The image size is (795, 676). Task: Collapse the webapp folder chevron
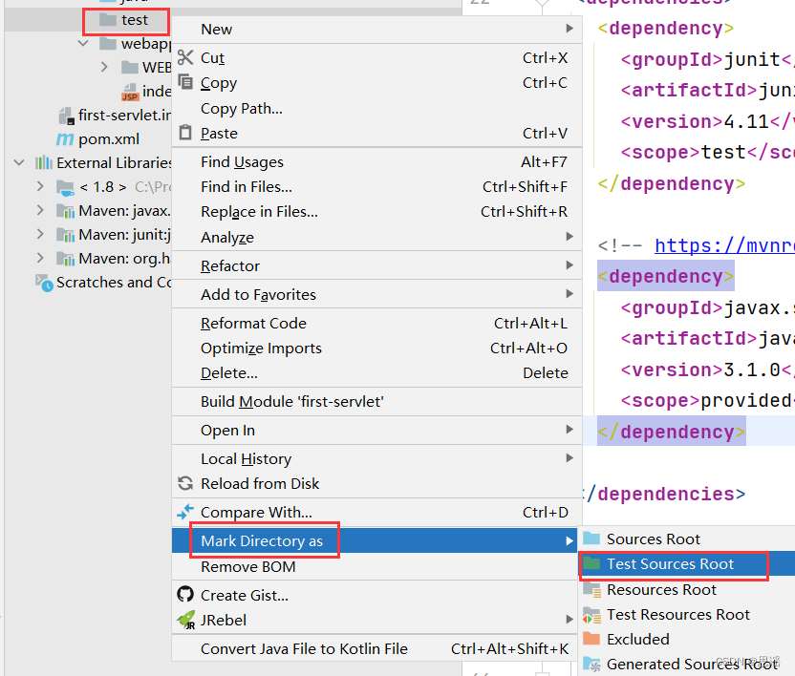[83, 44]
